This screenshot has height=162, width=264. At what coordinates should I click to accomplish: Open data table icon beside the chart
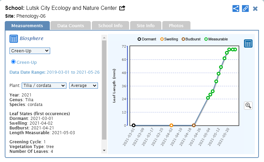(248, 43)
